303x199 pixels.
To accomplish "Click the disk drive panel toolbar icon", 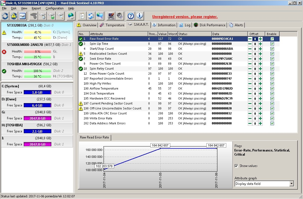I will pos(23,16).
